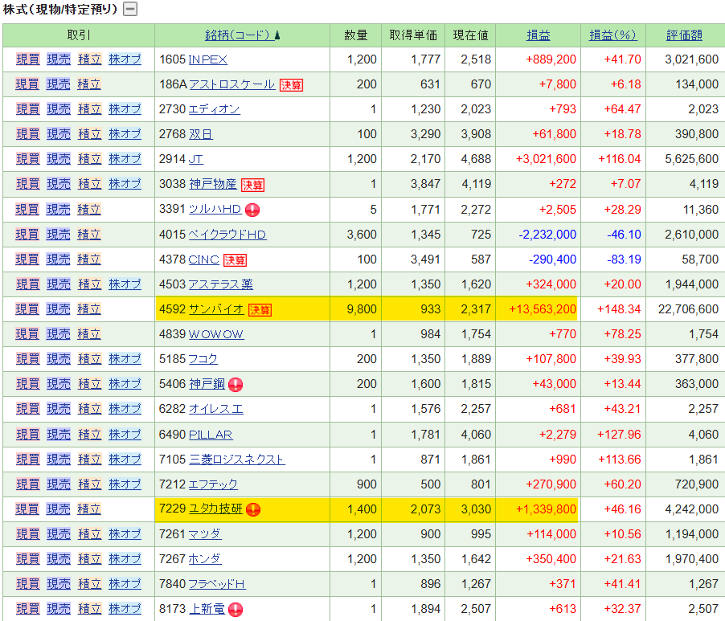The width and height of the screenshot is (725, 621).
Task: Open the ホンダ stock link
Action: pyautogui.click(x=205, y=560)
